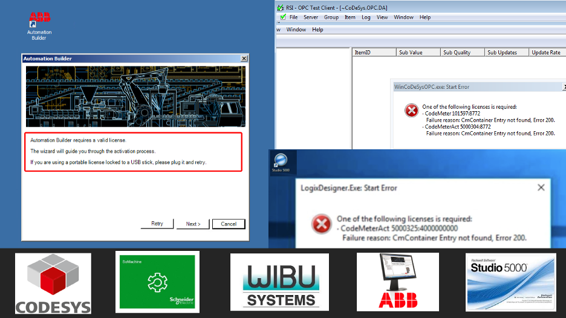This screenshot has width=566, height=318.
Task: Select the SoMachine Schneider Electric tile
Action: (x=157, y=282)
